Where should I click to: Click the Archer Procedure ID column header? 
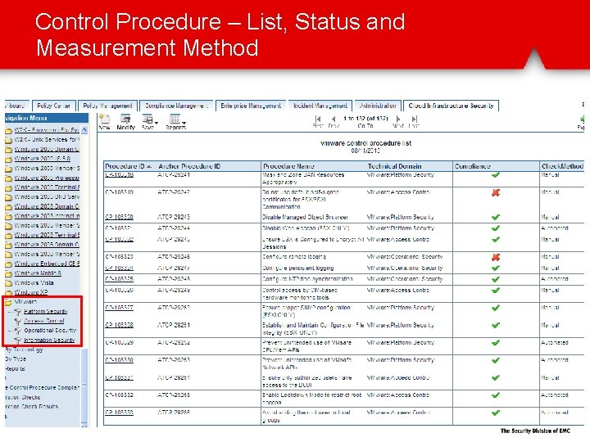189,166
